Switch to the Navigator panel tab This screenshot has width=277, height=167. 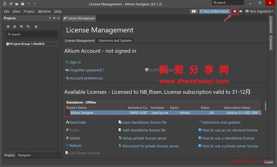coord(24,155)
